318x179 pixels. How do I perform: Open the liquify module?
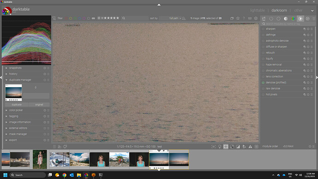(x=269, y=59)
